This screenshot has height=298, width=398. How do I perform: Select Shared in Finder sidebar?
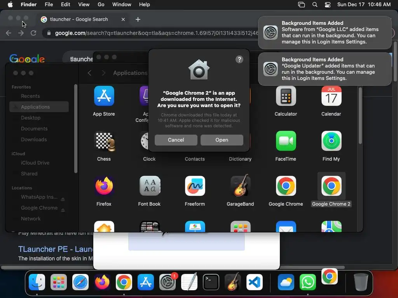click(x=39, y=174)
